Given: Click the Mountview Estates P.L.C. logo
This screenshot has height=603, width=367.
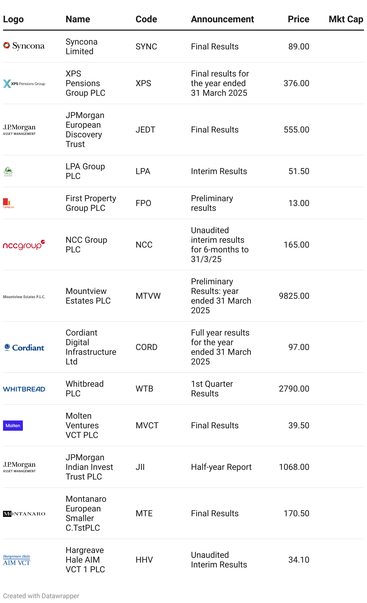Looking at the screenshot, I should [x=24, y=297].
